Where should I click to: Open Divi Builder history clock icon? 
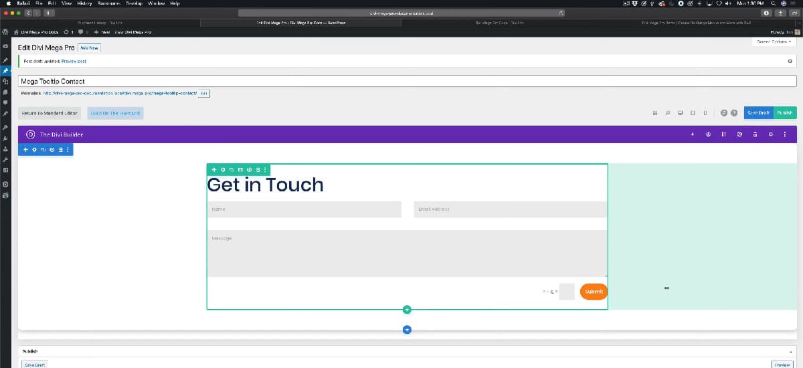pyautogui.click(x=739, y=134)
